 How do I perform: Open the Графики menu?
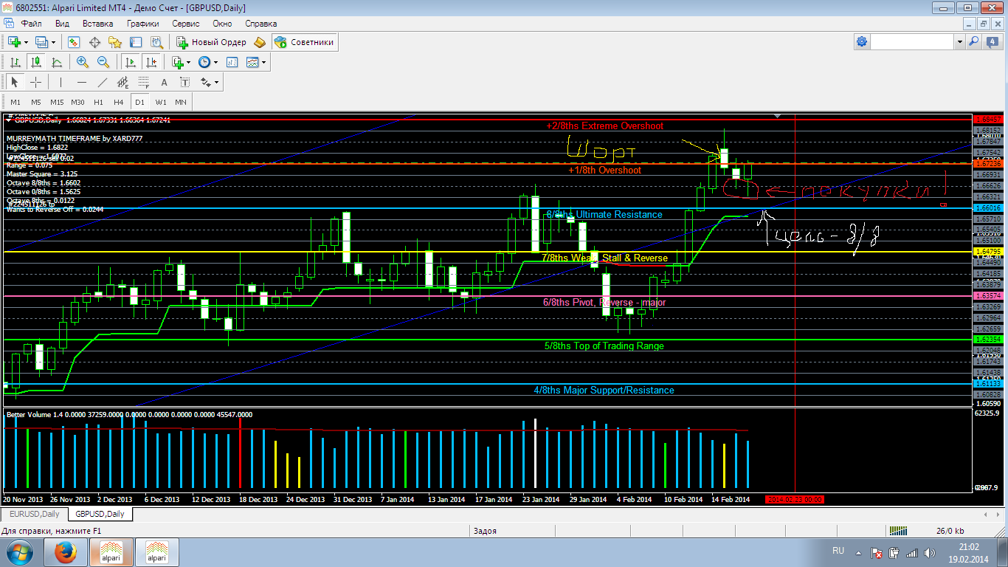coord(143,24)
